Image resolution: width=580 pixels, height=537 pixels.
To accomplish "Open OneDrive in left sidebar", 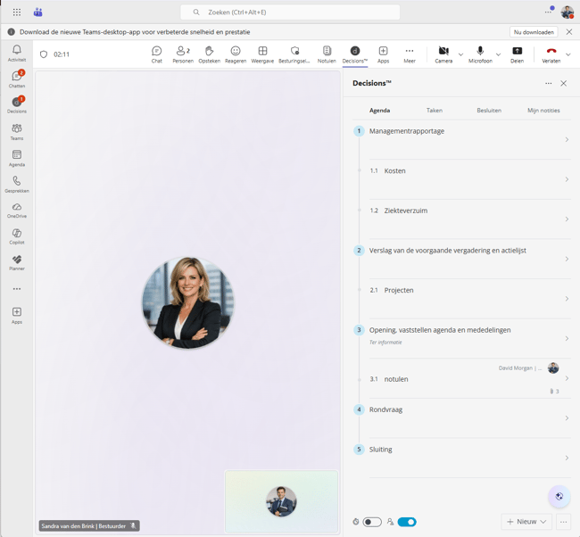I will [x=17, y=210].
